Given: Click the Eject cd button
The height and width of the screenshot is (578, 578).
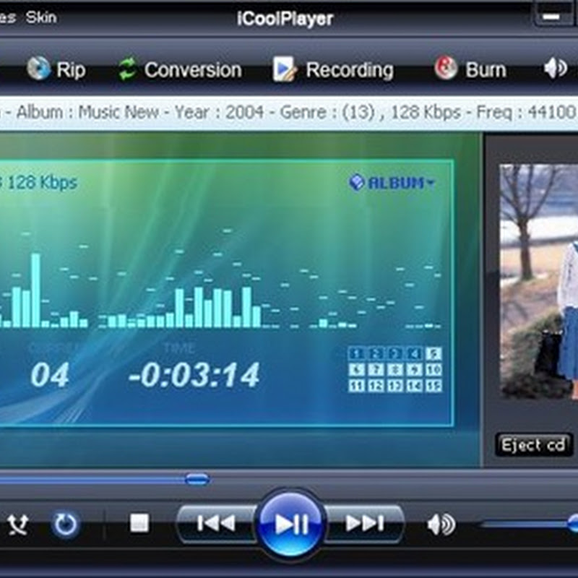Looking at the screenshot, I should pos(533,445).
